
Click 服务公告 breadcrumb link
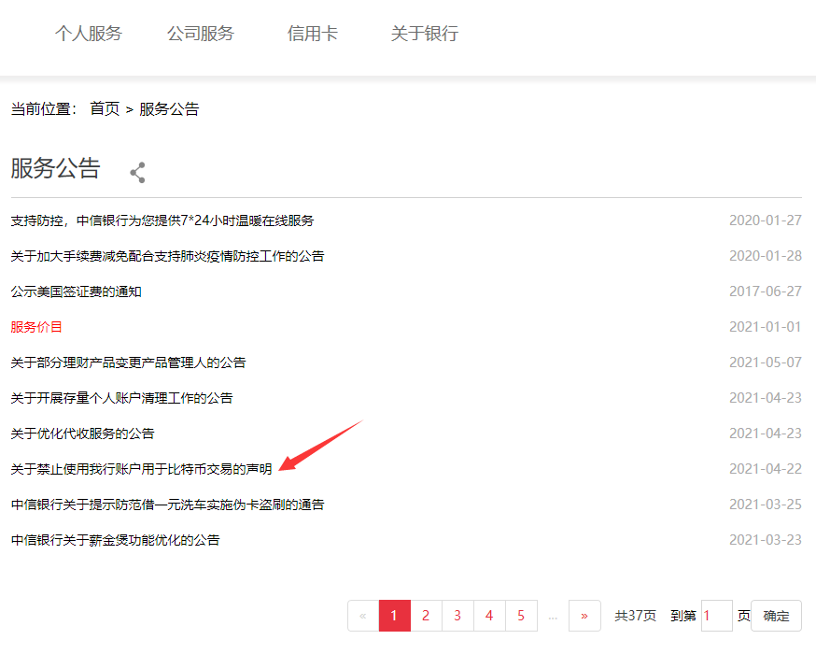coord(169,108)
